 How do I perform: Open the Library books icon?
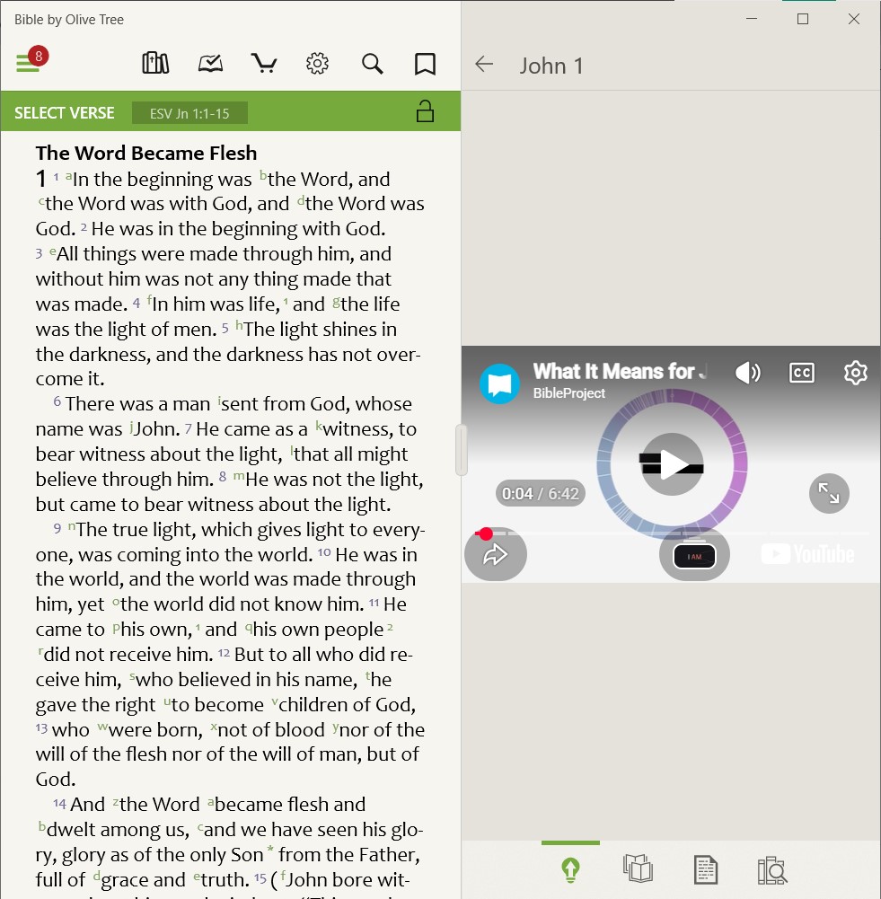[x=155, y=63]
